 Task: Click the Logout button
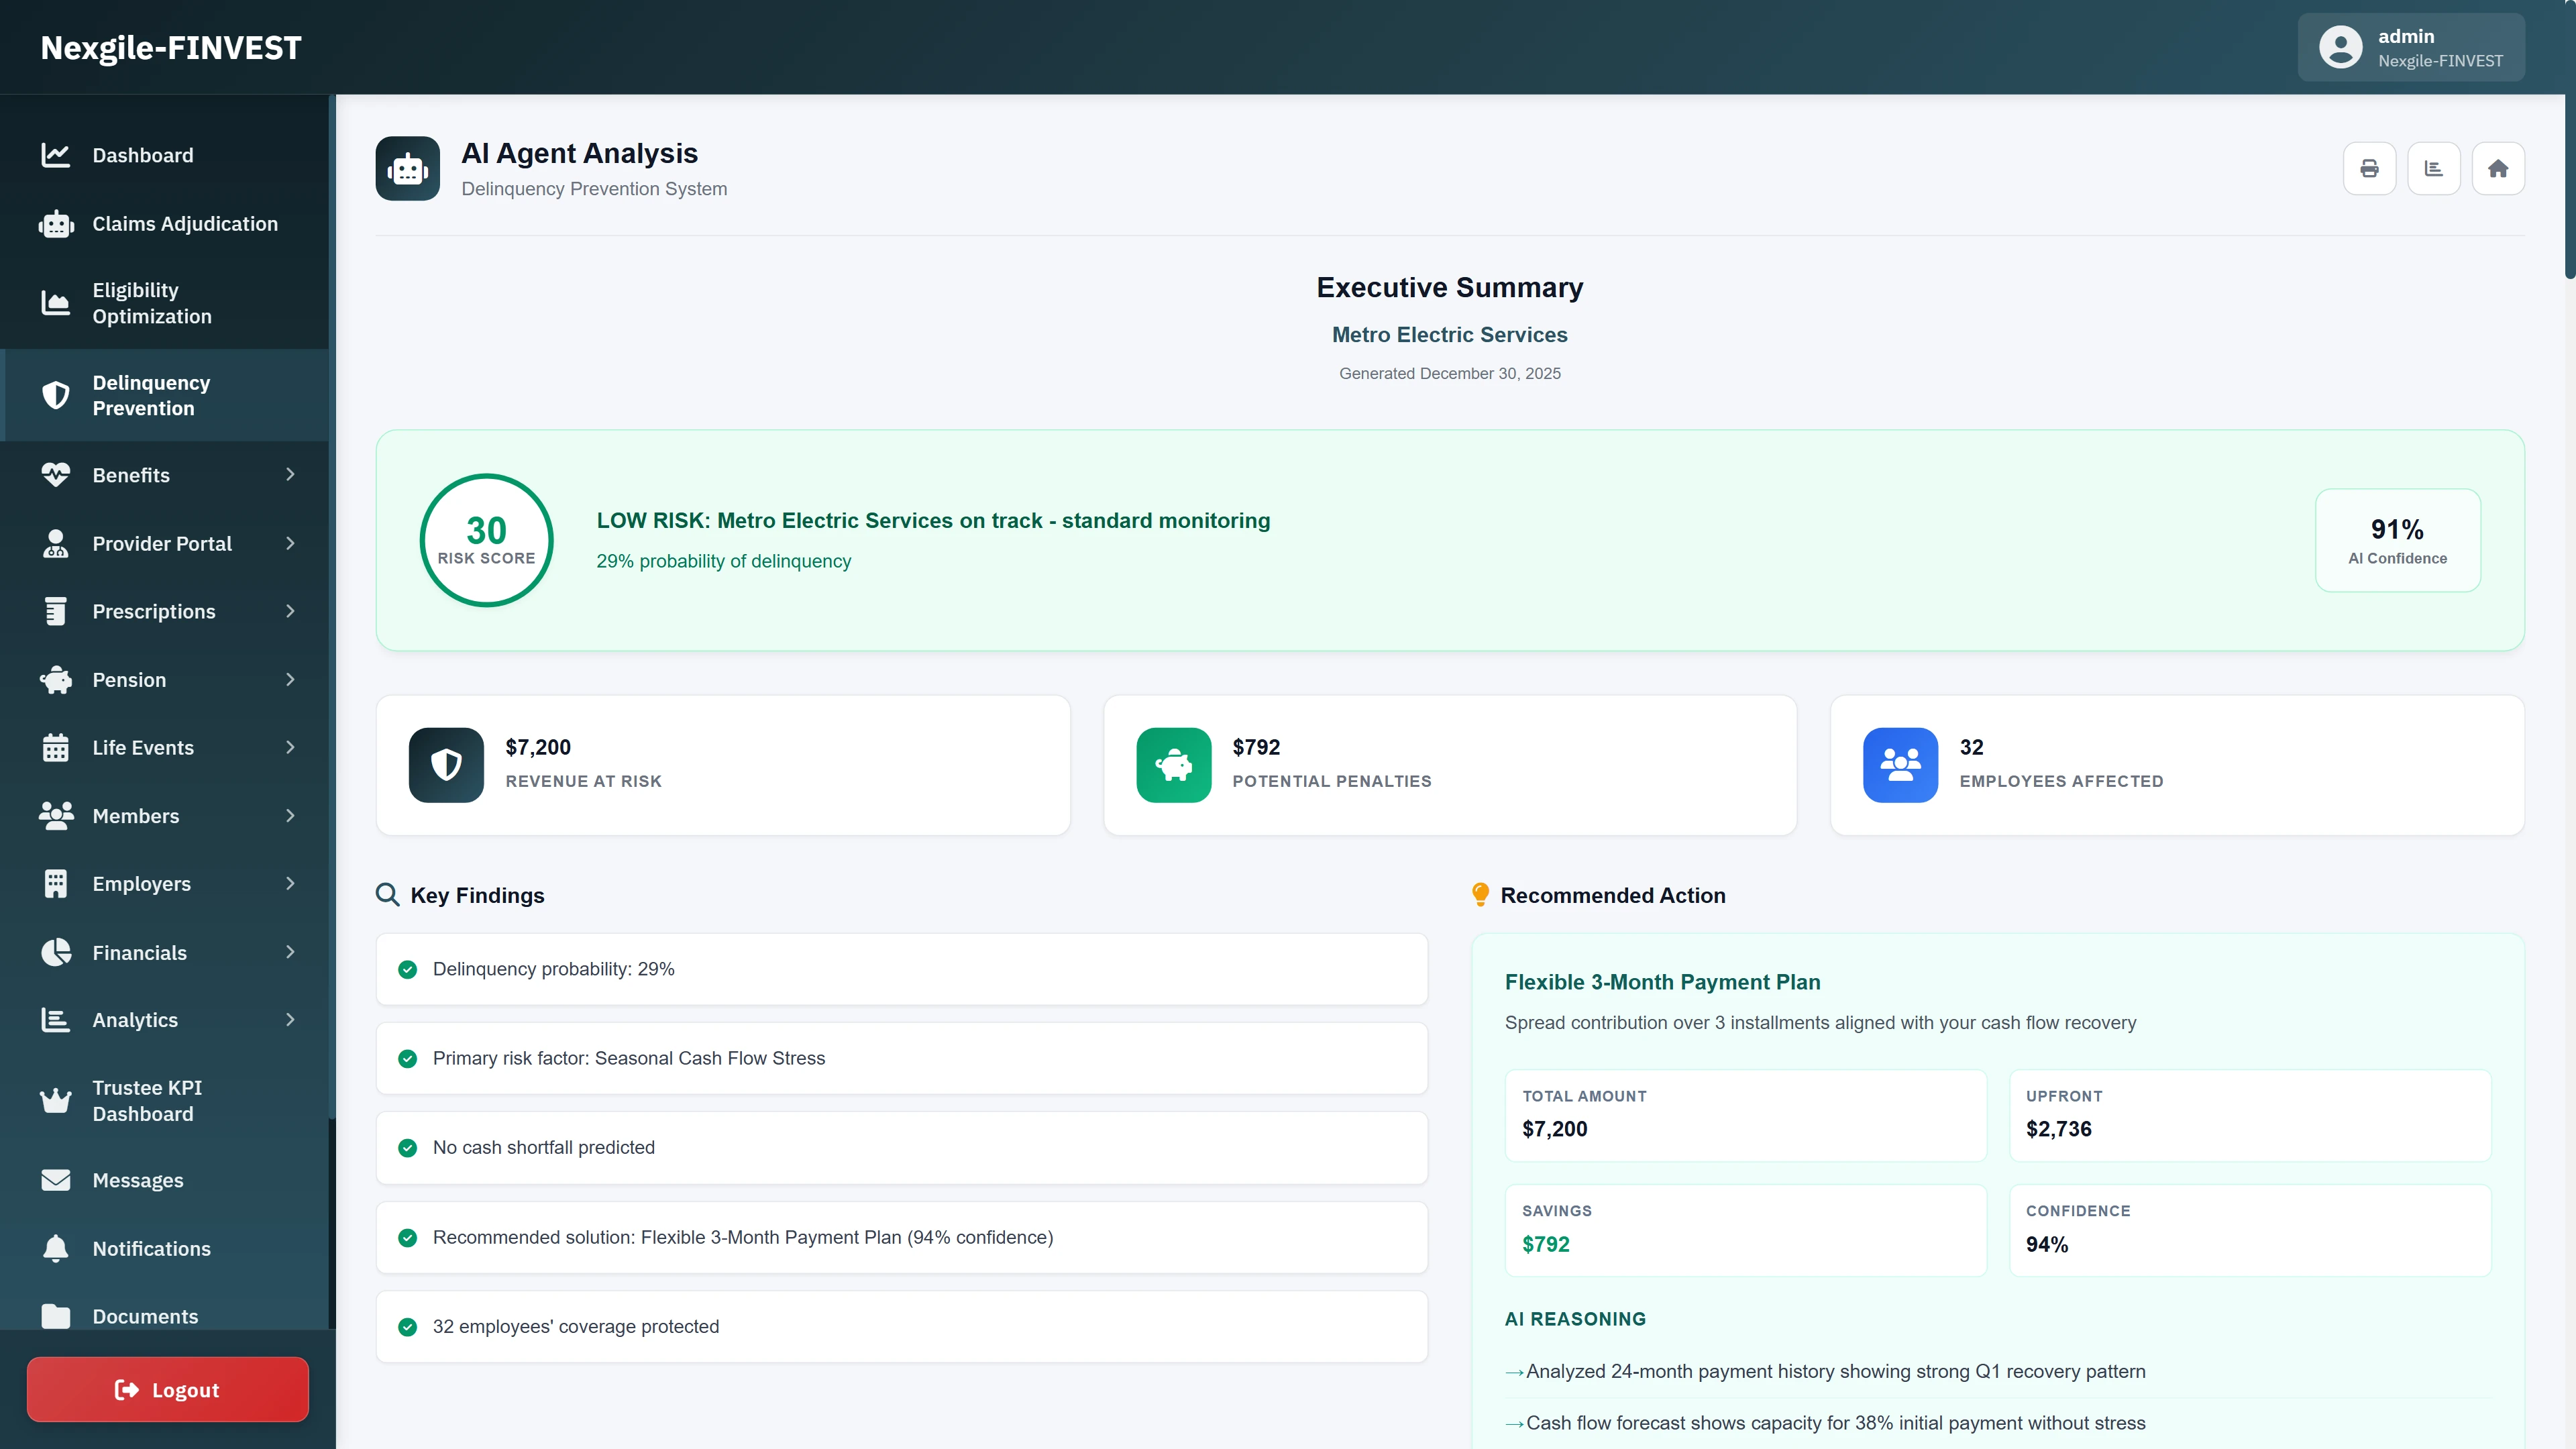[x=167, y=1389]
